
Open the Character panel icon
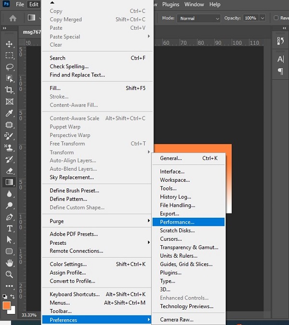click(x=280, y=59)
